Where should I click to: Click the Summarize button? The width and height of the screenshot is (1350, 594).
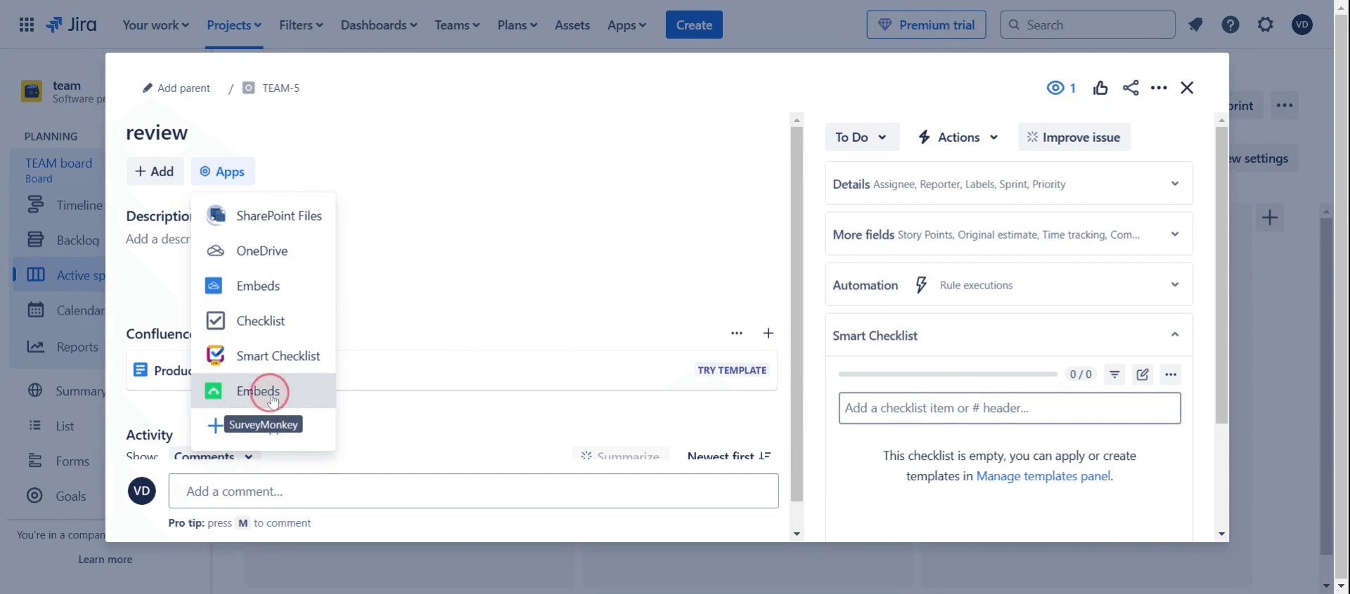point(621,456)
